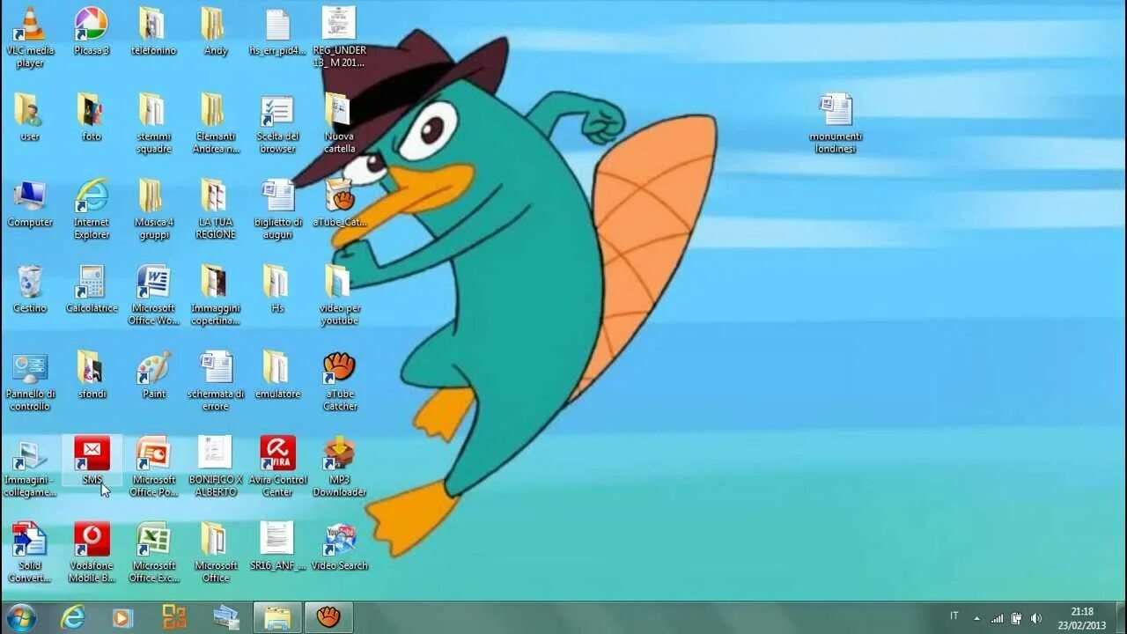Click the power battery tray icon
Screen dimensions: 1127x634
1017,617
